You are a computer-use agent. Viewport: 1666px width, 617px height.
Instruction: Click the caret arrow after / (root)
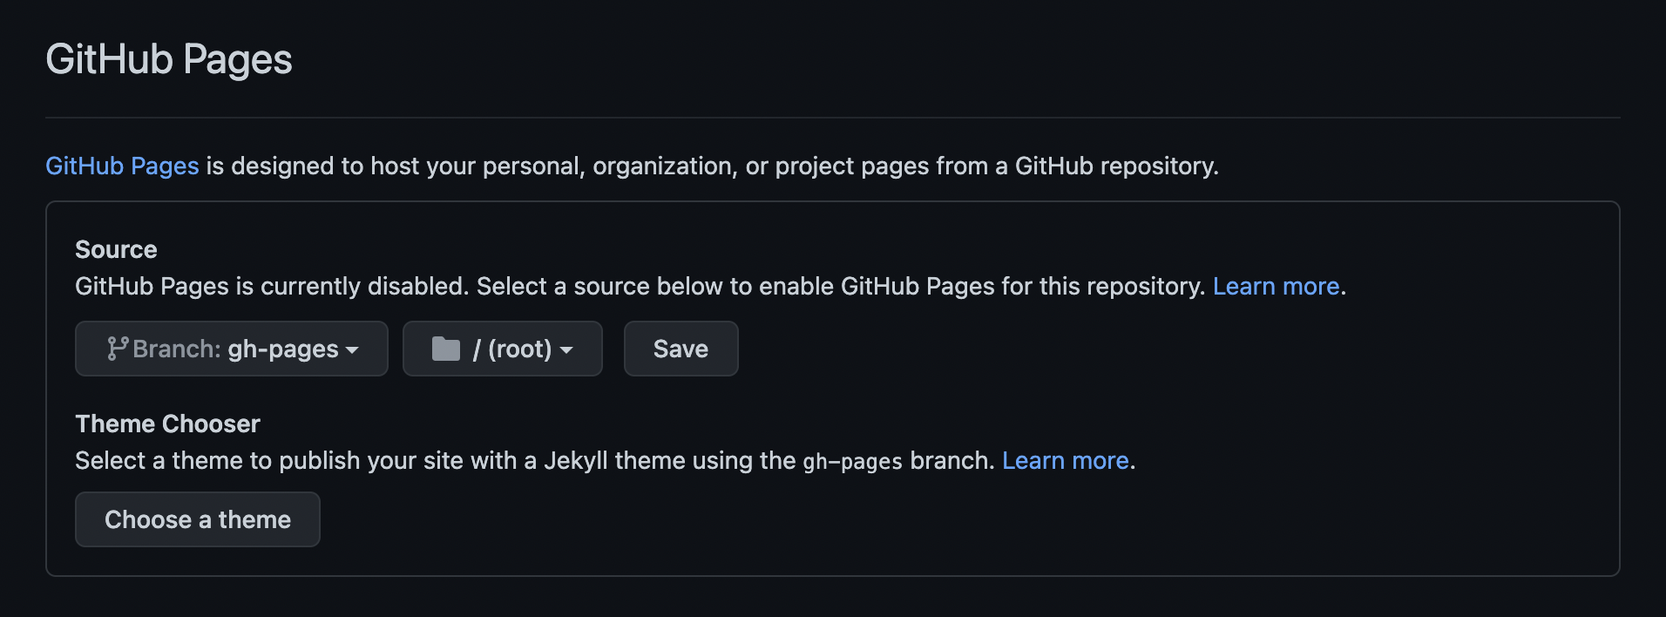pos(566,350)
